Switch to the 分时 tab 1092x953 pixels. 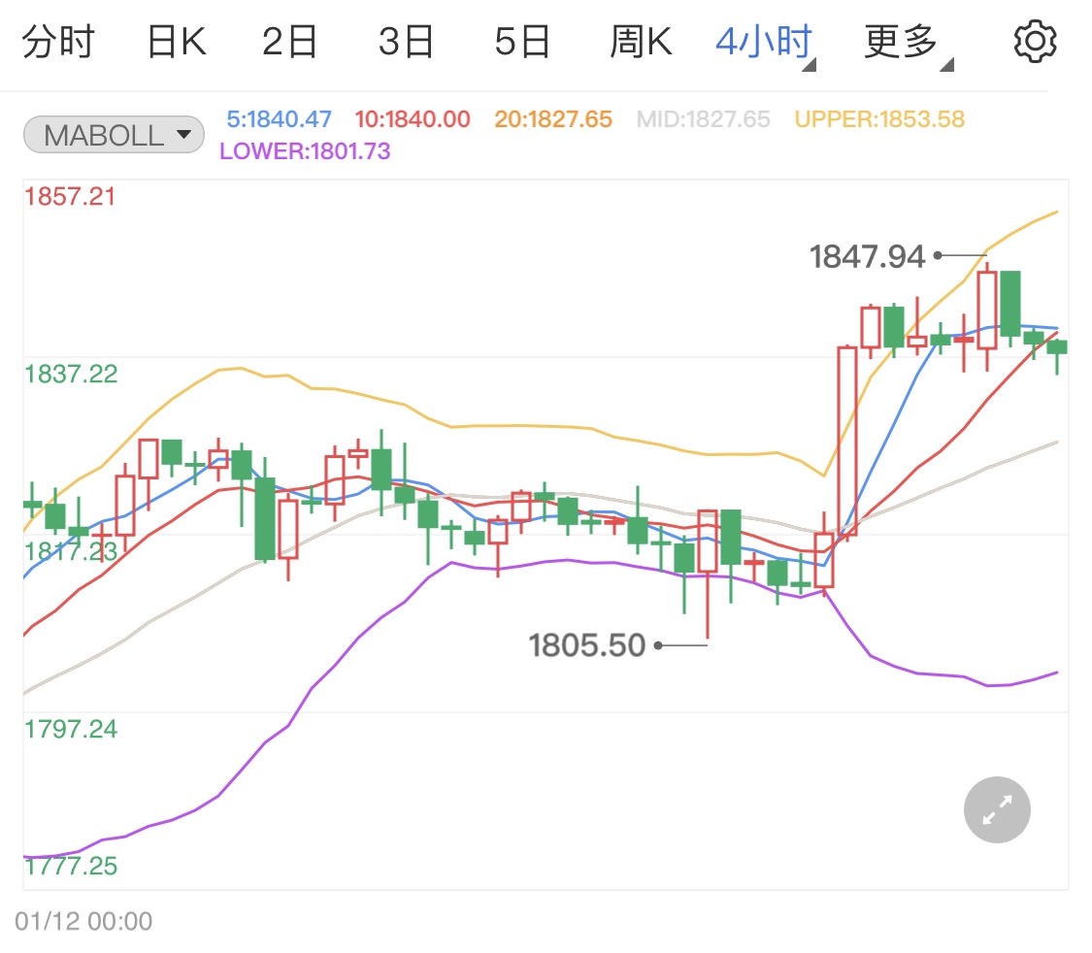pos(58,43)
